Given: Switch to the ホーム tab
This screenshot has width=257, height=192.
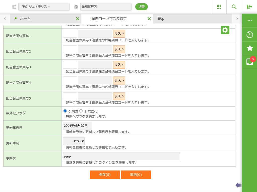Looking at the screenshot, I should tap(25, 19).
